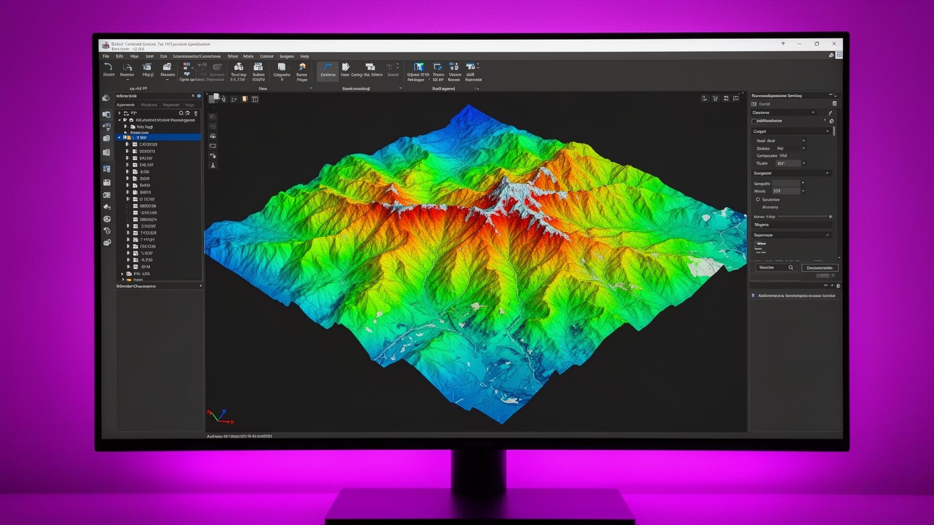Open the Help menu

pos(305,56)
